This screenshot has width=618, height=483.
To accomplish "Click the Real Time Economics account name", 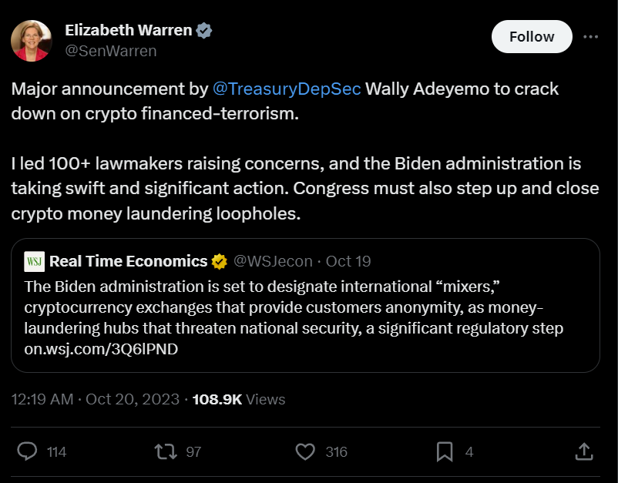I will (129, 261).
